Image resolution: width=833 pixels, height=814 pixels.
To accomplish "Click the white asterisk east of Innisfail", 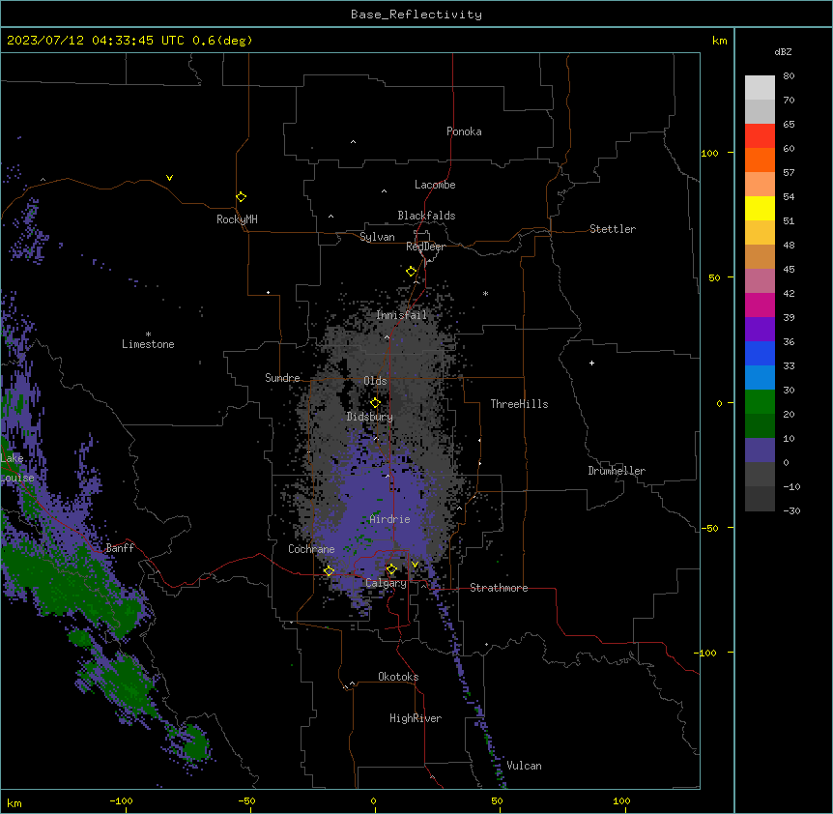I will tap(485, 293).
